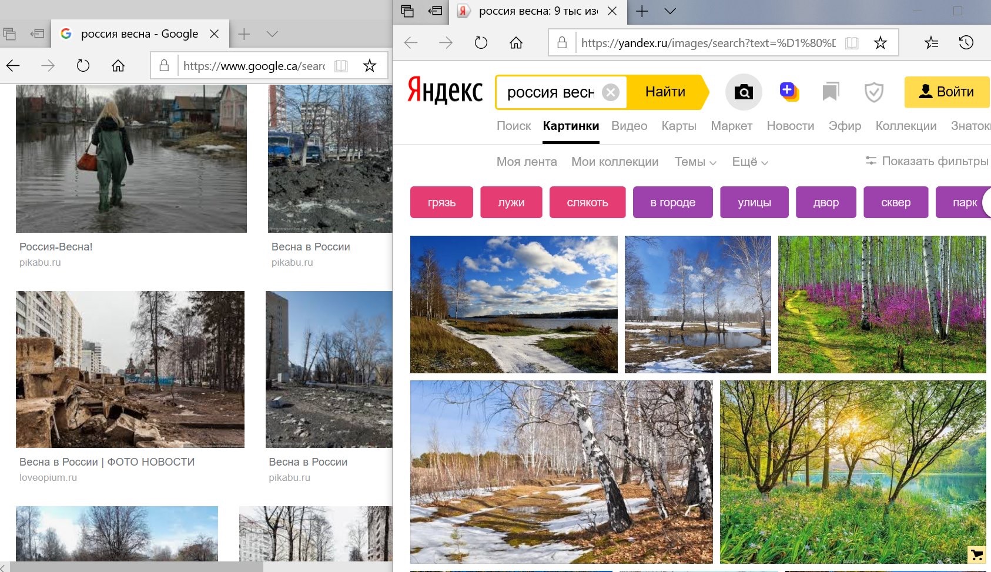The width and height of the screenshot is (991, 572).
Task: Expand the Ещё dropdown menu
Action: pyautogui.click(x=749, y=162)
